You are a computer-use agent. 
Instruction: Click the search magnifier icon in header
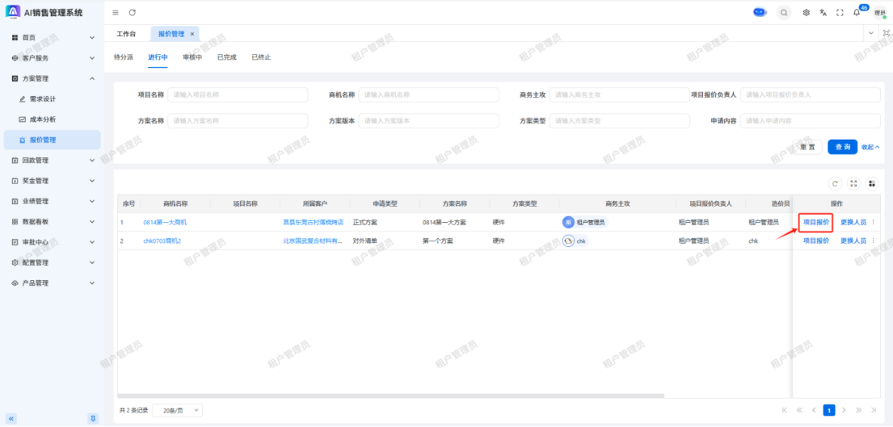784,12
